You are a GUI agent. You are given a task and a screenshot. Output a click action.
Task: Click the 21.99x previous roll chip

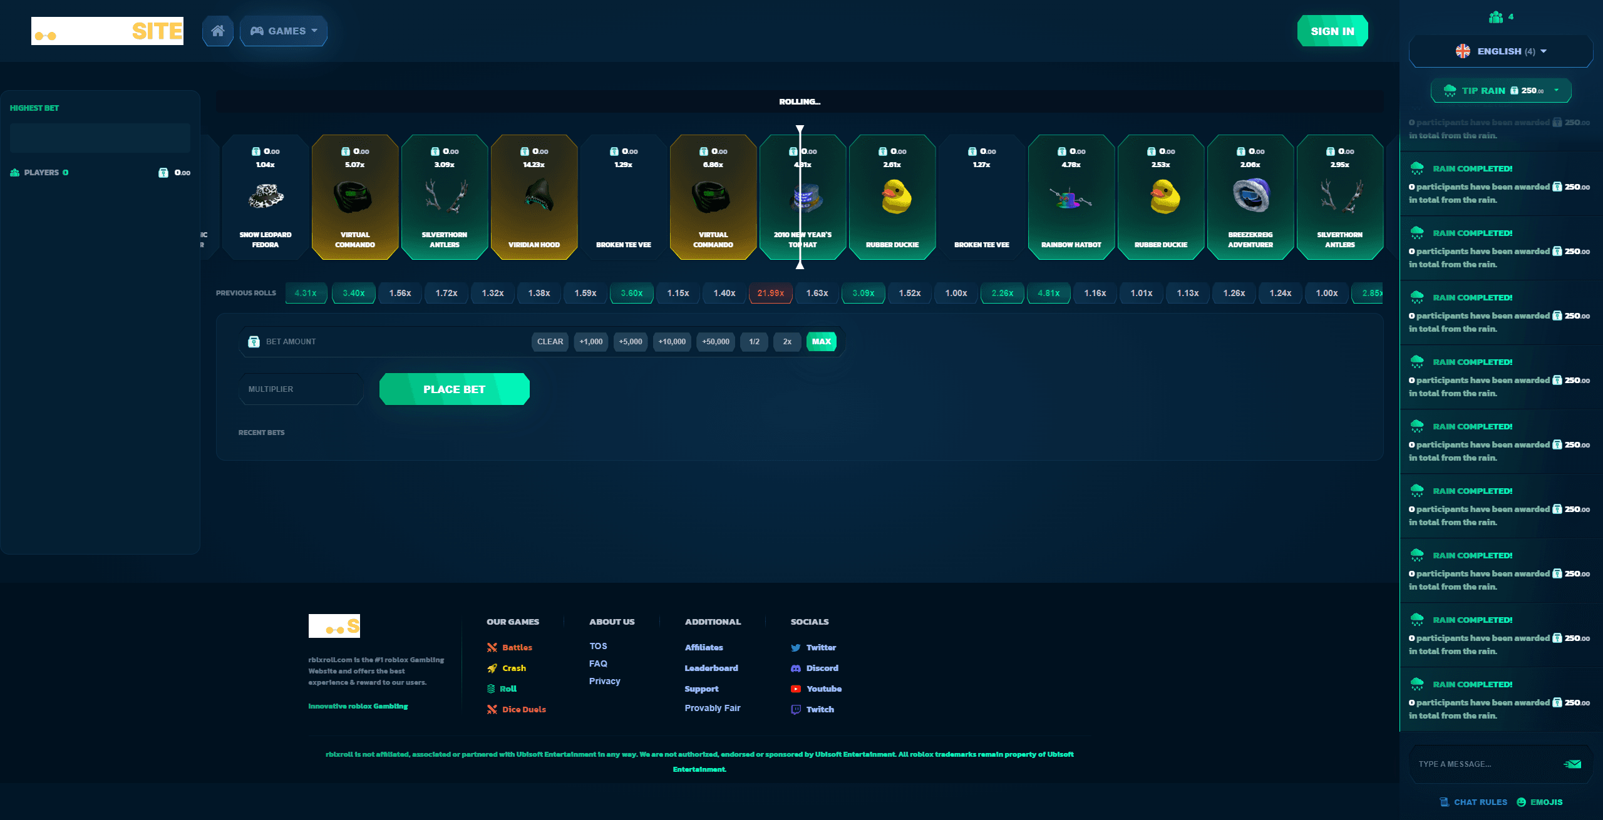pos(770,293)
